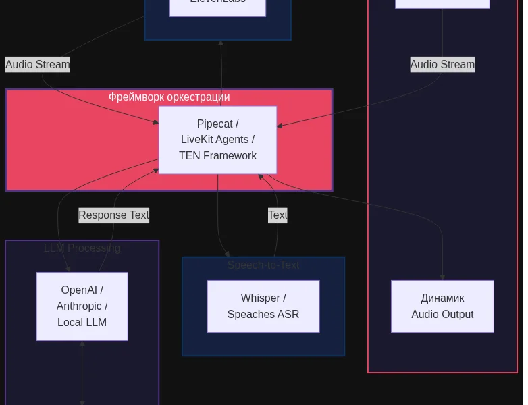Click the Speech-to-Text group title
The width and height of the screenshot is (528, 405).
[x=263, y=265]
